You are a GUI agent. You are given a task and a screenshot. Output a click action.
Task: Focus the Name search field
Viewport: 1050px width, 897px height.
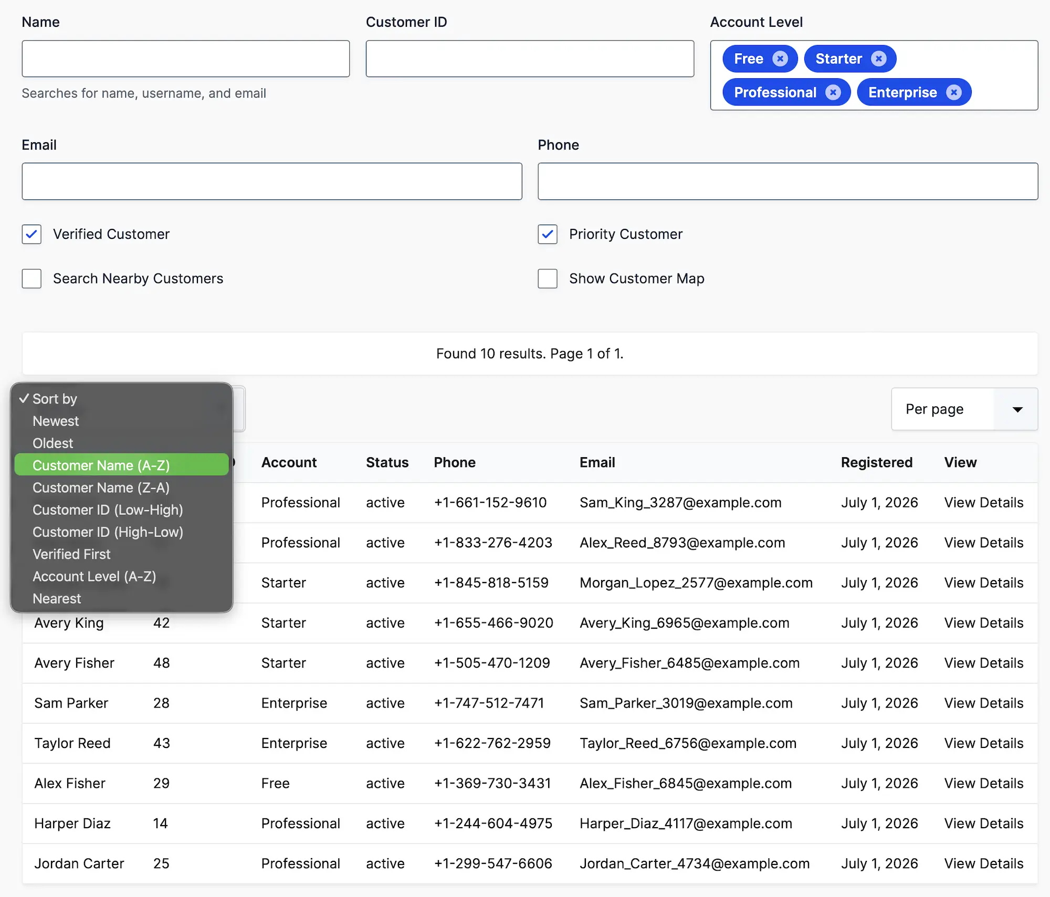(186, 59)
